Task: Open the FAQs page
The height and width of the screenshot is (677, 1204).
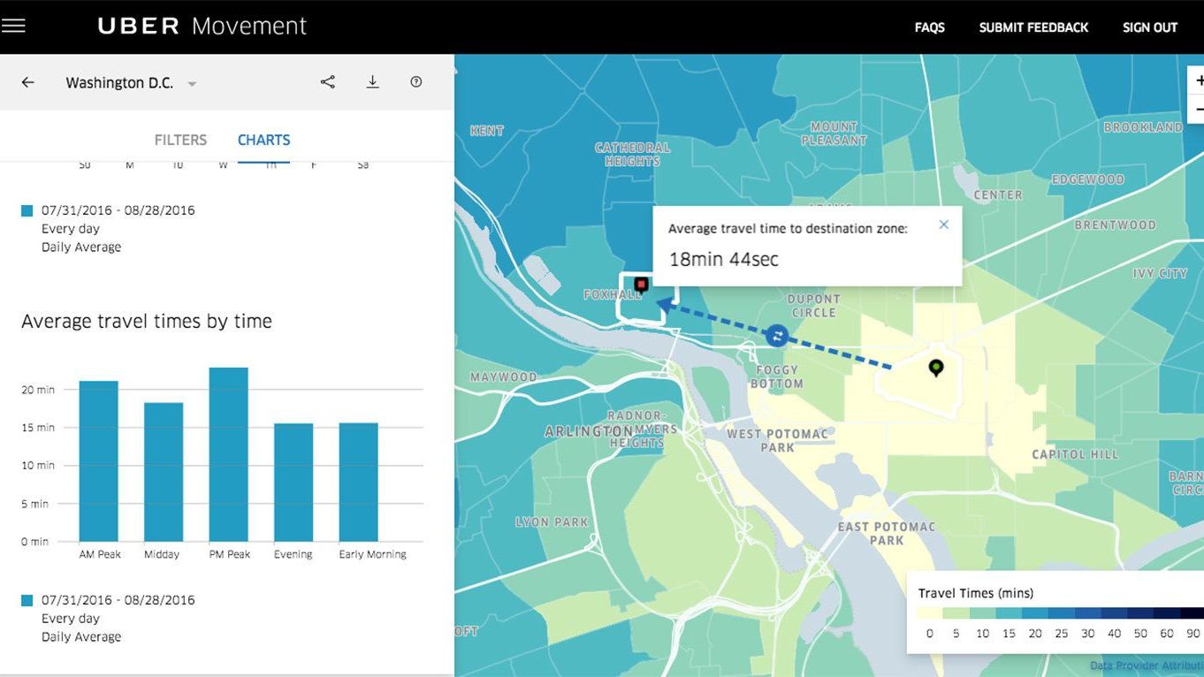Action: point(929,27)
